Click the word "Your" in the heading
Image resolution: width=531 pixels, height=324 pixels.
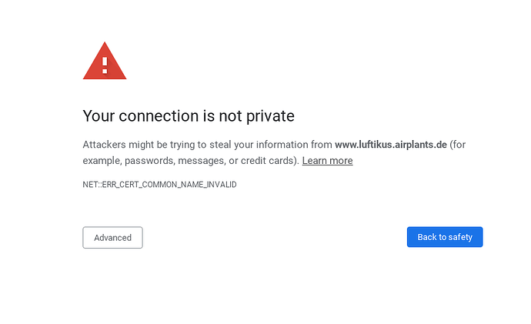(x=99, y=116)
